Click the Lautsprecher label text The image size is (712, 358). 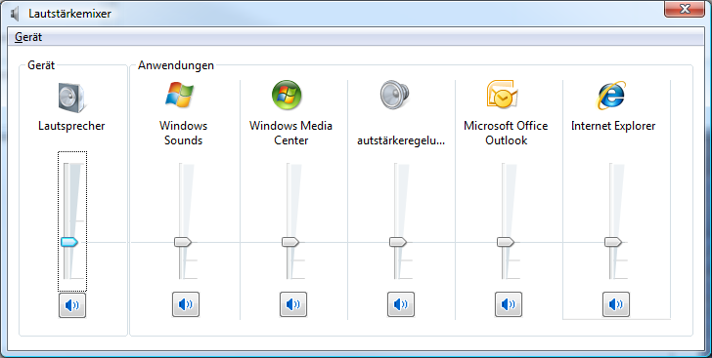[71, 126]
